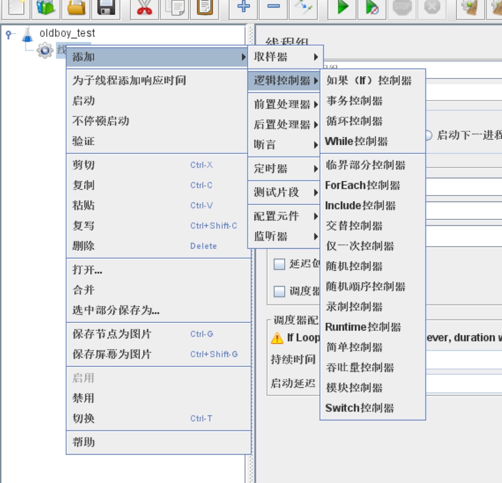This screenshot has width=502, height=483.
Task: Tick the 延迟 checkbox
Action: click(279, 264)
